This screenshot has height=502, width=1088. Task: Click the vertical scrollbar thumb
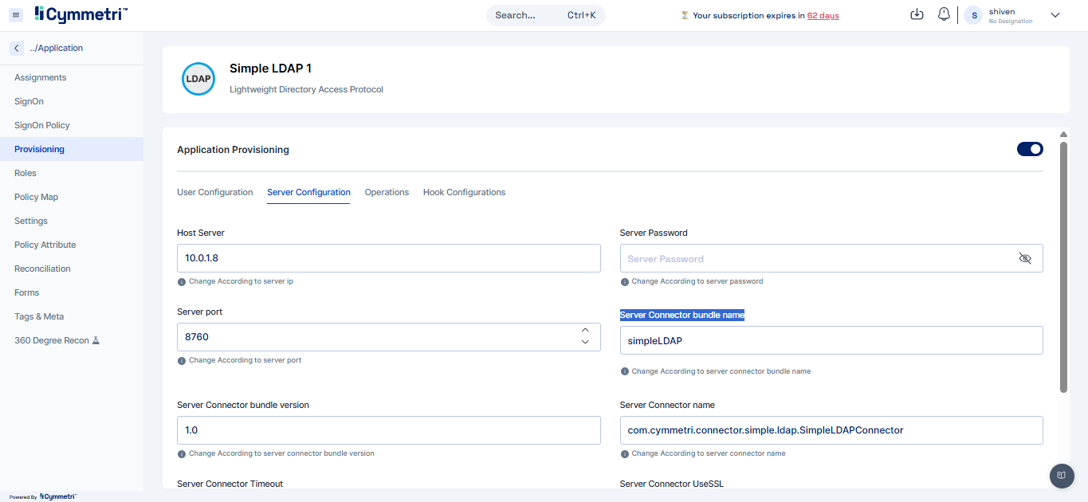tap(1063, 267)
